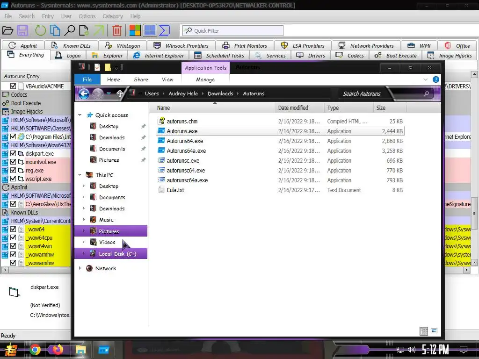This screenshot has height=359, width=479.
Task: Uncheck the wscript.exe entry checkbox
Action: tap(13, 179)
